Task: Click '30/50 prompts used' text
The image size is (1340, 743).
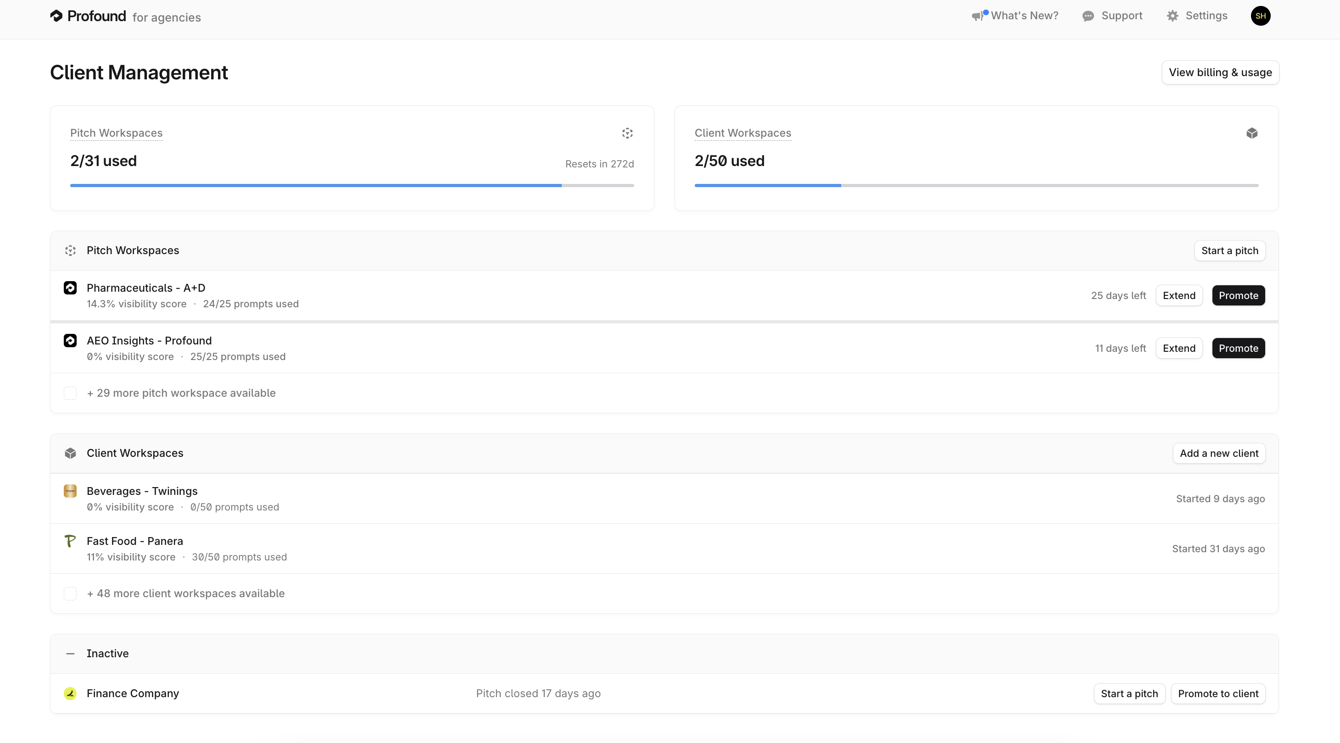Action: (x=239, y=557)
